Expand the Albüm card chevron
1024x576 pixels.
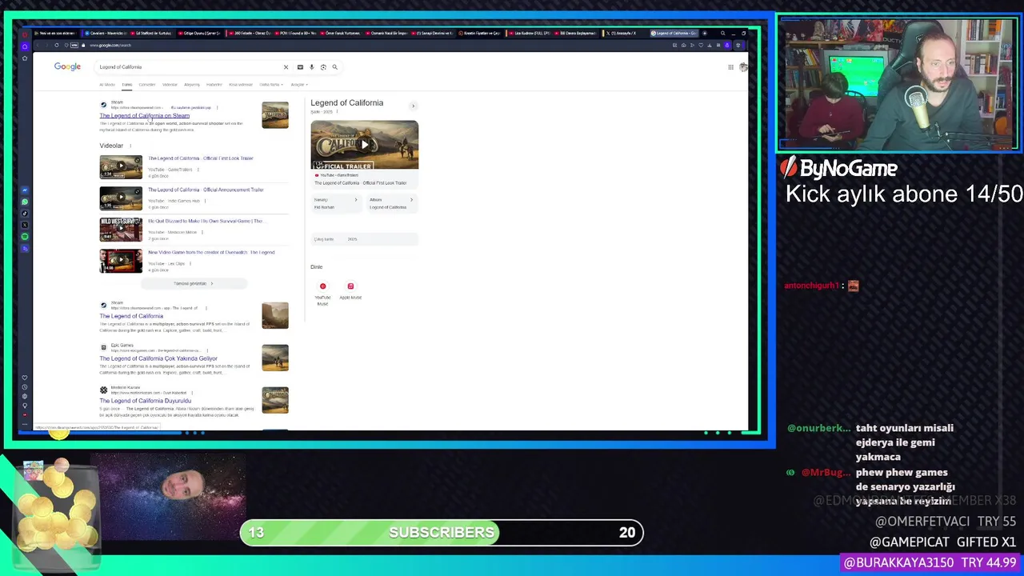pyautogui.click(x=411, y=199)
